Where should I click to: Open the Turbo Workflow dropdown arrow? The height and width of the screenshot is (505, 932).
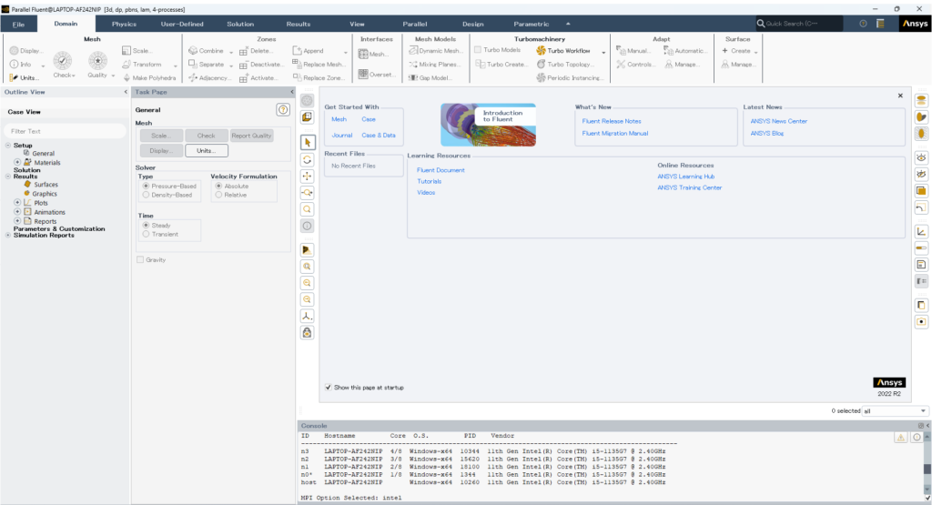tap(603, 52)
